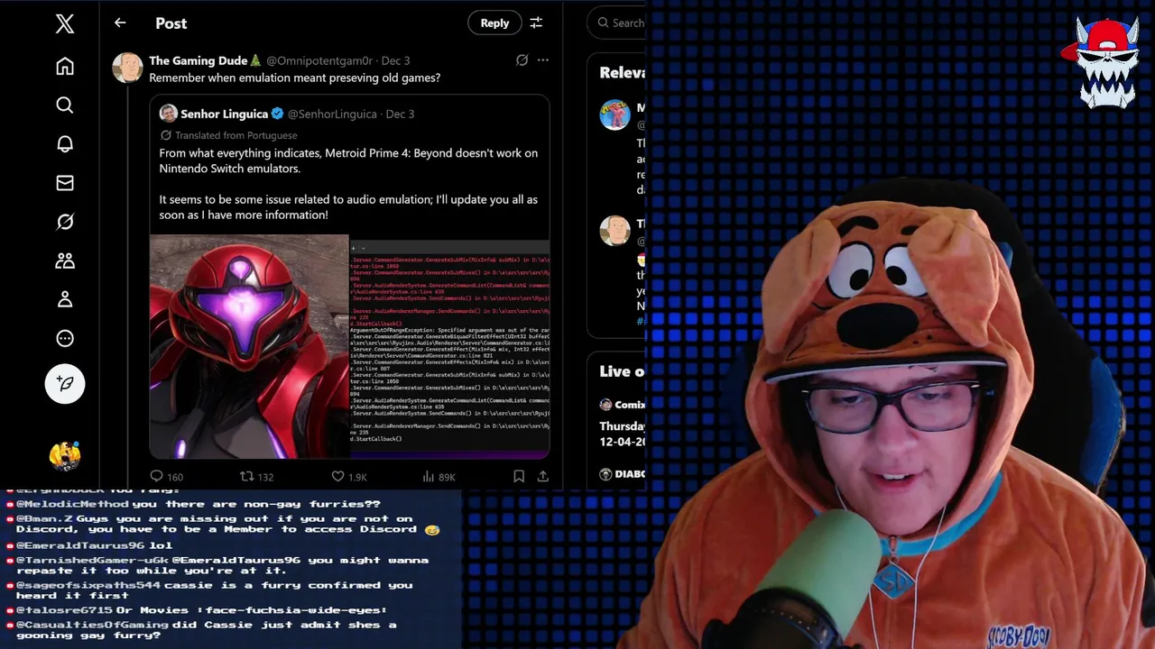Open the post's three-dot more menu
1155x649 pixels.
tap(543, 60)
